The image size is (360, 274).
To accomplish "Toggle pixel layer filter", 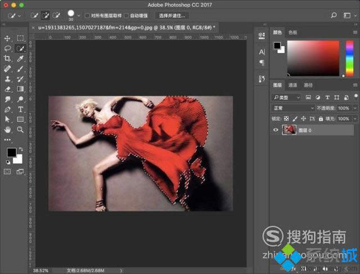I will 308,97.
